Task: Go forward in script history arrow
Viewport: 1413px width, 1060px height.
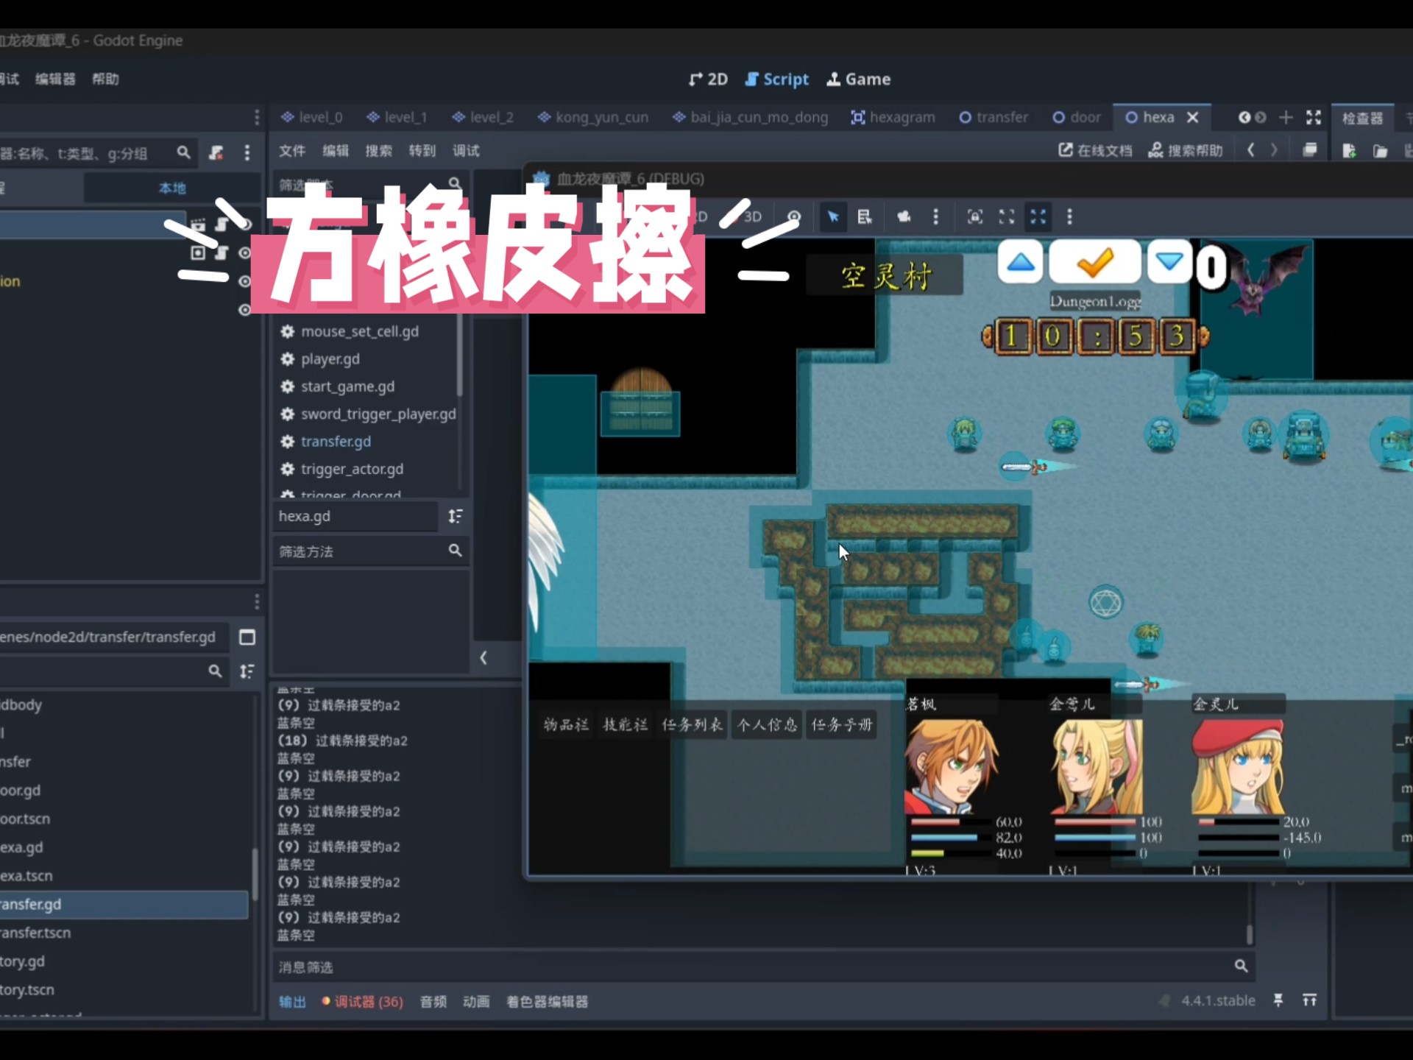Action: tap(1274, 150)
